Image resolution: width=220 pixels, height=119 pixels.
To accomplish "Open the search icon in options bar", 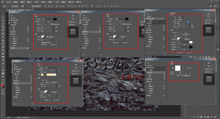I will [211, 6].
